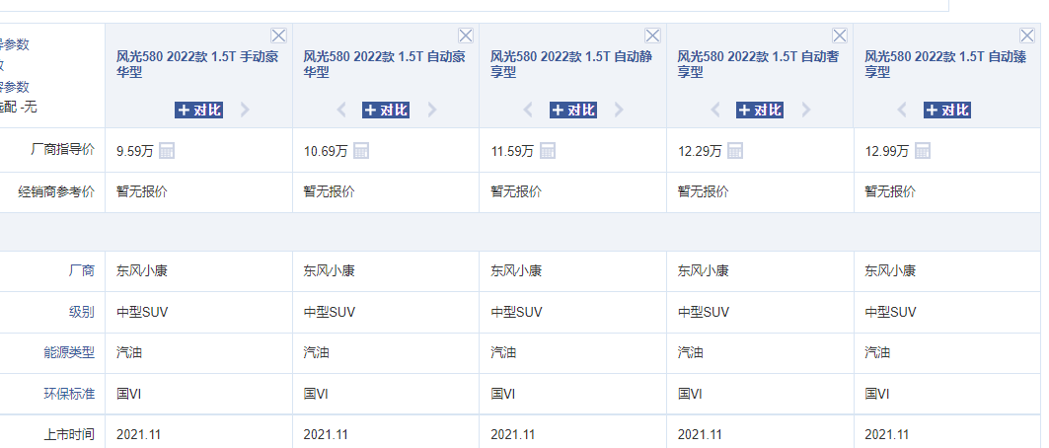Click the 厂商 row label

pyautogui.click(x=82, y=270)
